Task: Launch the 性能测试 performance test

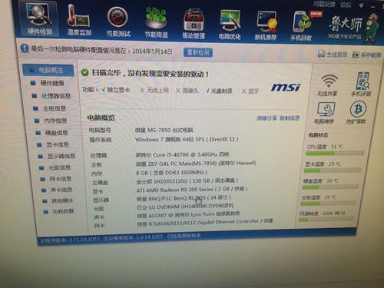Action: 118,22
